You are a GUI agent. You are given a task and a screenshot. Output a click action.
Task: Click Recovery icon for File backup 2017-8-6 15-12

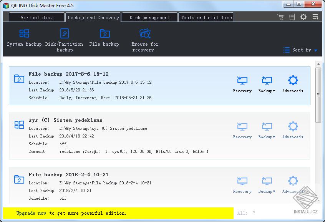click(x=242, y=80)
